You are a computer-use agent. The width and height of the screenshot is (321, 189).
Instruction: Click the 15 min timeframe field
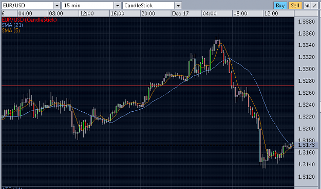tap(88, 6)
